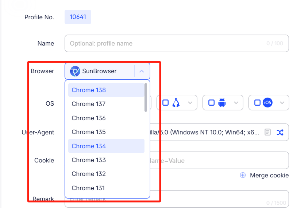Pick Chrome 133 option
297x208 pixels.
(x=106, y=160)
